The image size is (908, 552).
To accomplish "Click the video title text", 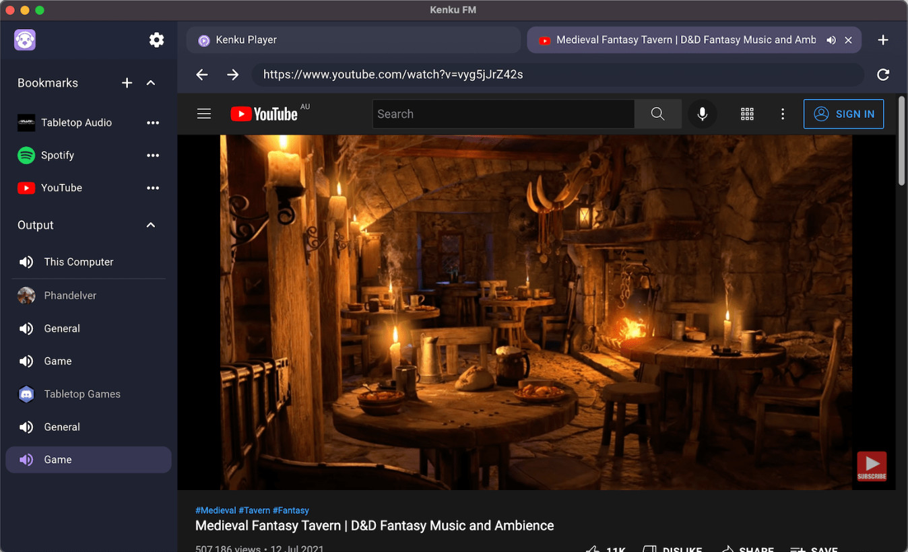I will point(375,526).
